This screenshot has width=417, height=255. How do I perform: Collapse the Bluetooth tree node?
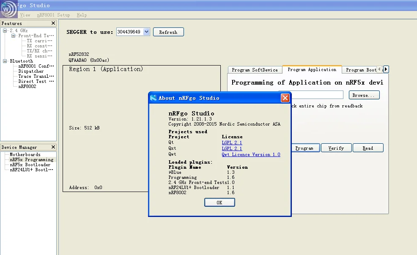[x=5, y=61]
